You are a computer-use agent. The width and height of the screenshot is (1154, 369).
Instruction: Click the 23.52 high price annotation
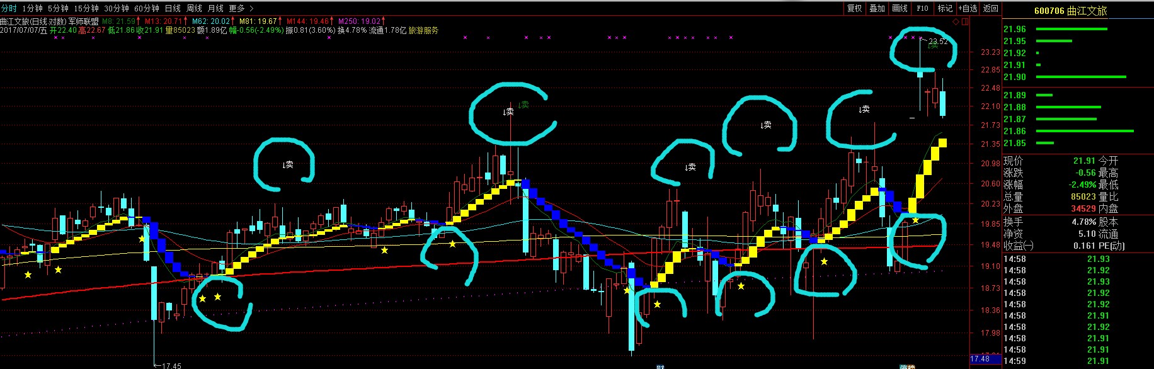pyautogui.click(x=938, y=42)
